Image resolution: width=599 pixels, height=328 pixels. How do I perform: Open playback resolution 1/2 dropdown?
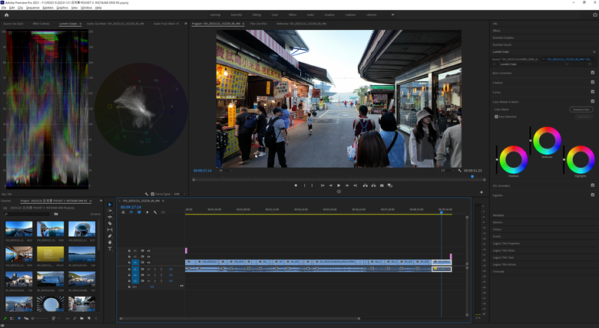(x=446, y=170)
